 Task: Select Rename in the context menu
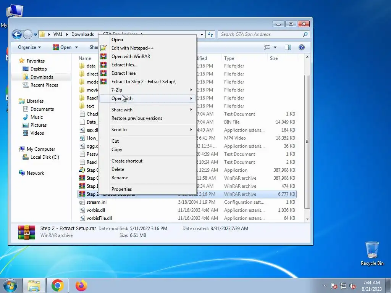tap(148, 178)
